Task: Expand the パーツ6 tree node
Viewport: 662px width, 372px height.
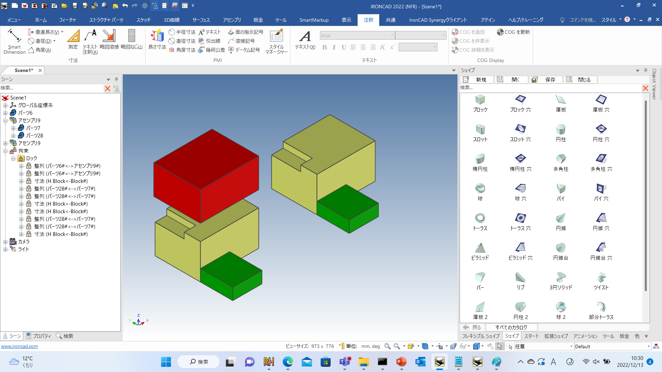Action: [6, 113]
